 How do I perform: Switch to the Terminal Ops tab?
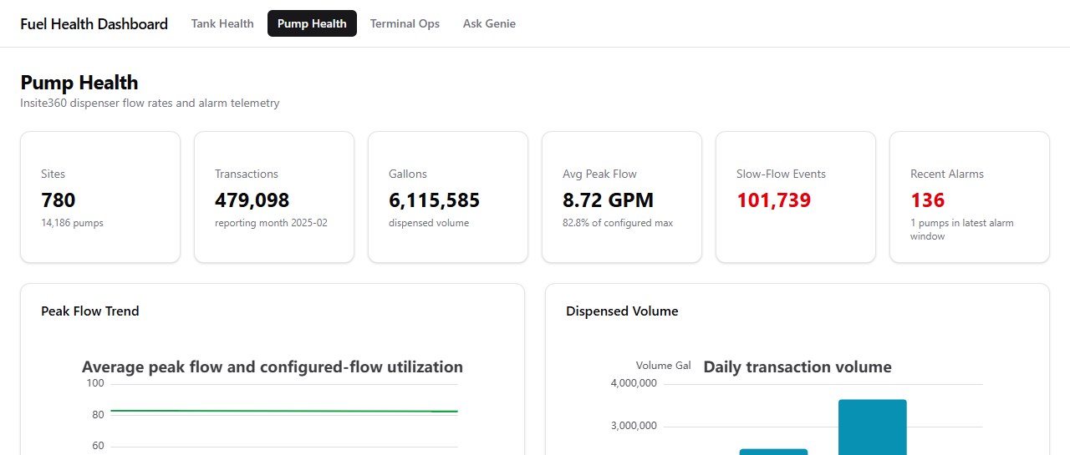[405, 23]
